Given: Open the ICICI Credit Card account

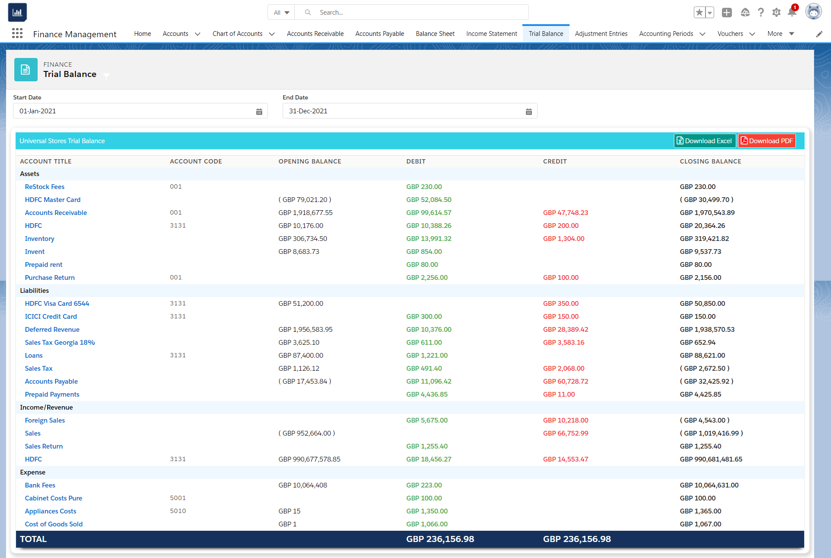Looking at the screenshot, I should [51, 317].
